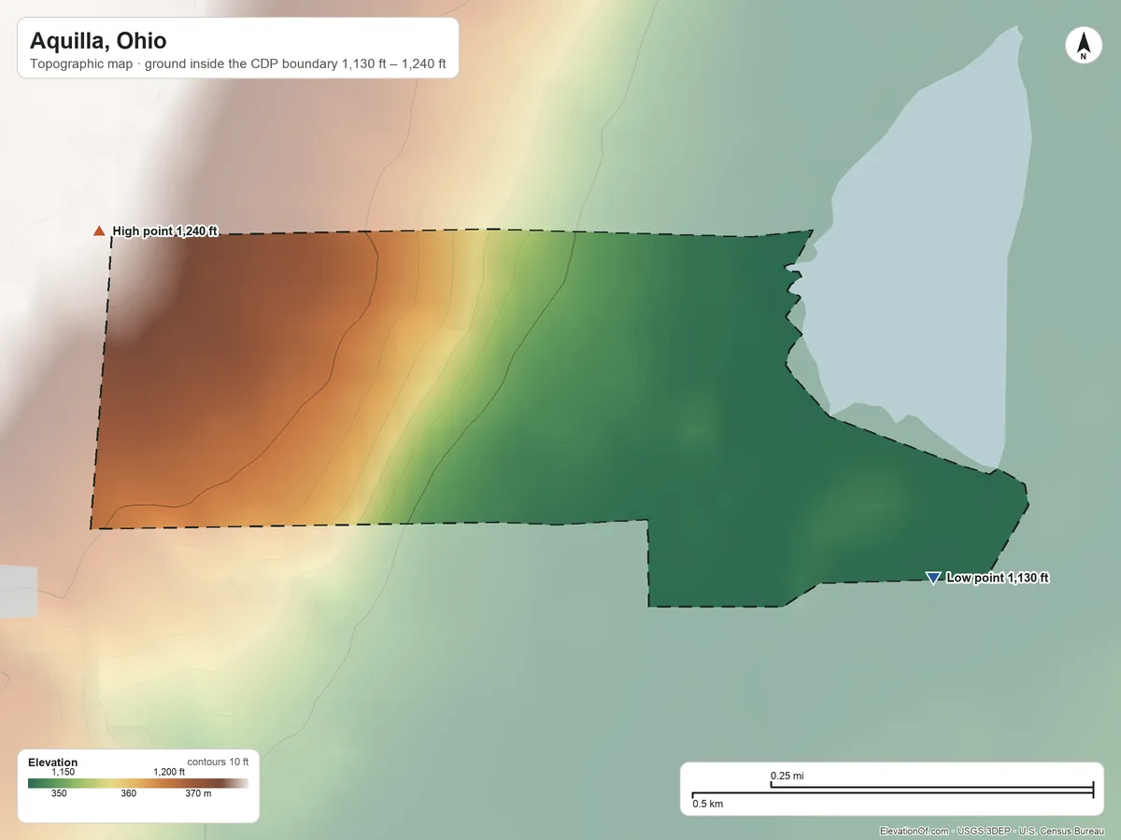This screenshot has height=840, width=1121.
Task: Click the '1,200 ft' legend tick label
Action: coord(169,772)
